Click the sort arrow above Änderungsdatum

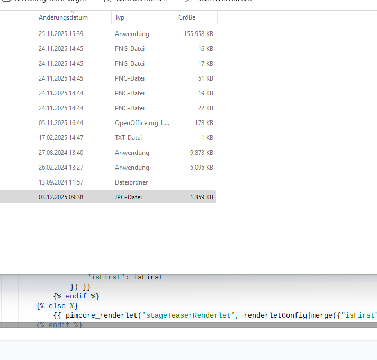click(x=73, y=11)
